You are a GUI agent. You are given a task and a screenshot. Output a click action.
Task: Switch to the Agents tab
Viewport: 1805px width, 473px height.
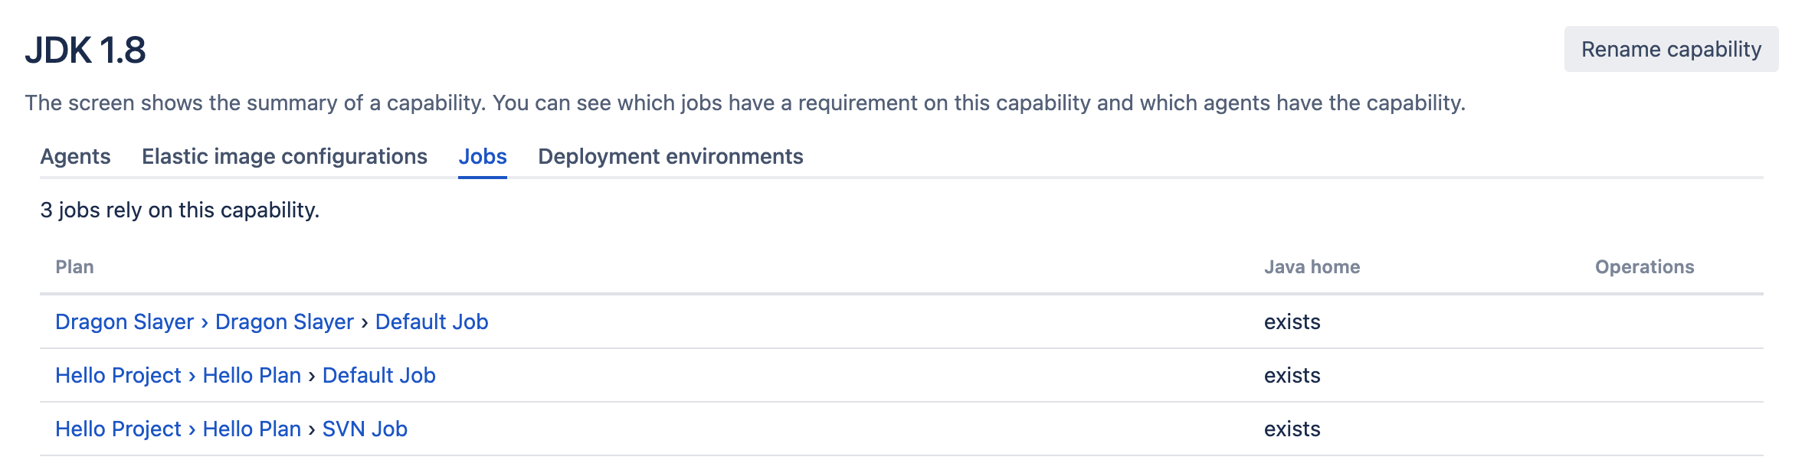pos(75,157)
